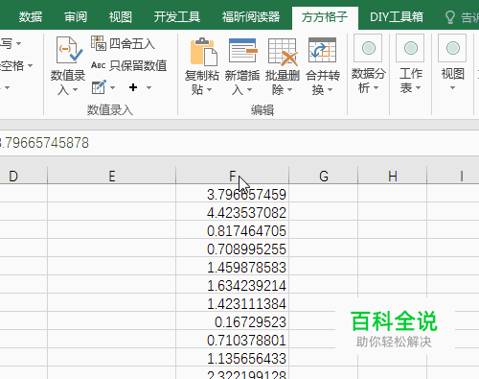The width and height of the screenshot is (479, 379).
Task: Click the formula bar value field
Action: [239, 143]
